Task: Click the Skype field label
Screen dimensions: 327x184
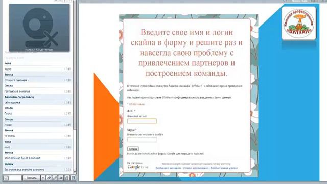Action: [x=132, y=130]
